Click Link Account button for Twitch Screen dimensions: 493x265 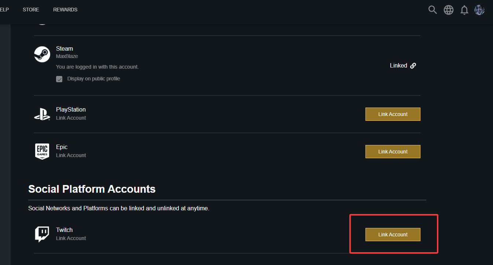393,235
